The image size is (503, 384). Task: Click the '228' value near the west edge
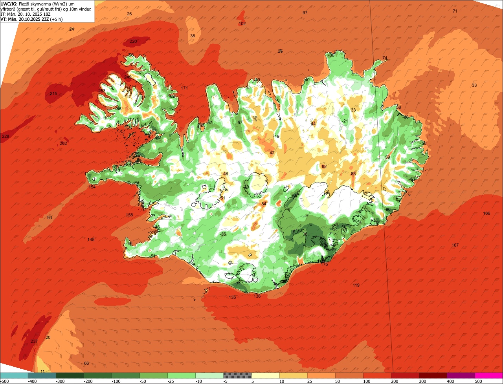coord(6,136)
